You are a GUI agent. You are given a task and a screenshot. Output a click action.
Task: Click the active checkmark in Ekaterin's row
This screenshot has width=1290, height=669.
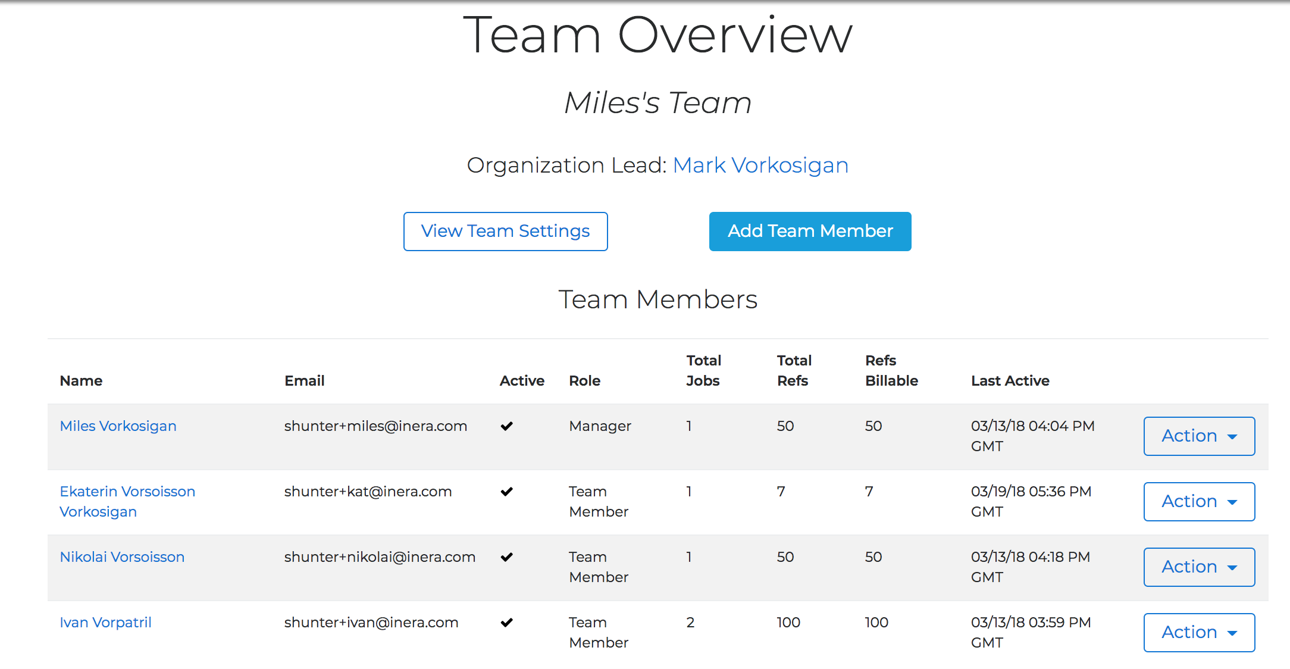tap(507, 492)
